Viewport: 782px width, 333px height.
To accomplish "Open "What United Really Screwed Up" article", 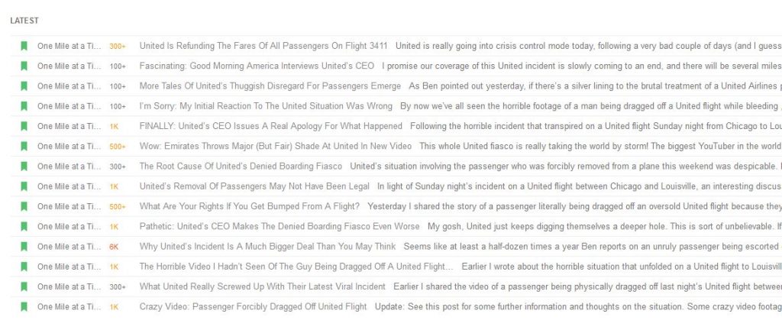I will click(x=263, y=286).
